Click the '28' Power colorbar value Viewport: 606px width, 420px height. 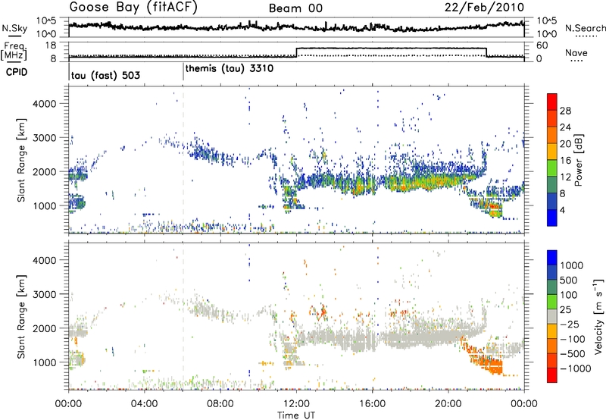point(565,111)
